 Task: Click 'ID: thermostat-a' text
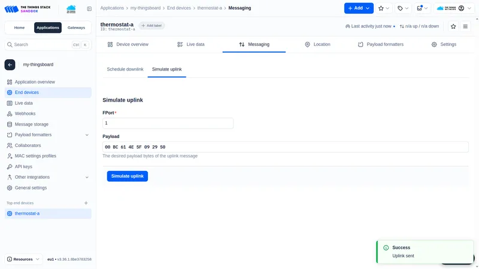click(x=117, y=29)
